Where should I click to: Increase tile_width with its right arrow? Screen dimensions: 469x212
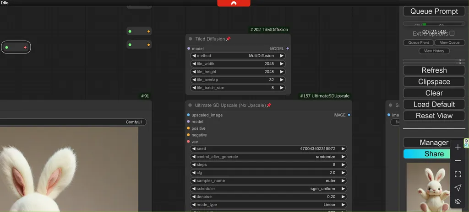point(282,64)
